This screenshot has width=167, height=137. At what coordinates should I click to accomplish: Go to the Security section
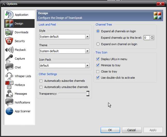point(20,41)
